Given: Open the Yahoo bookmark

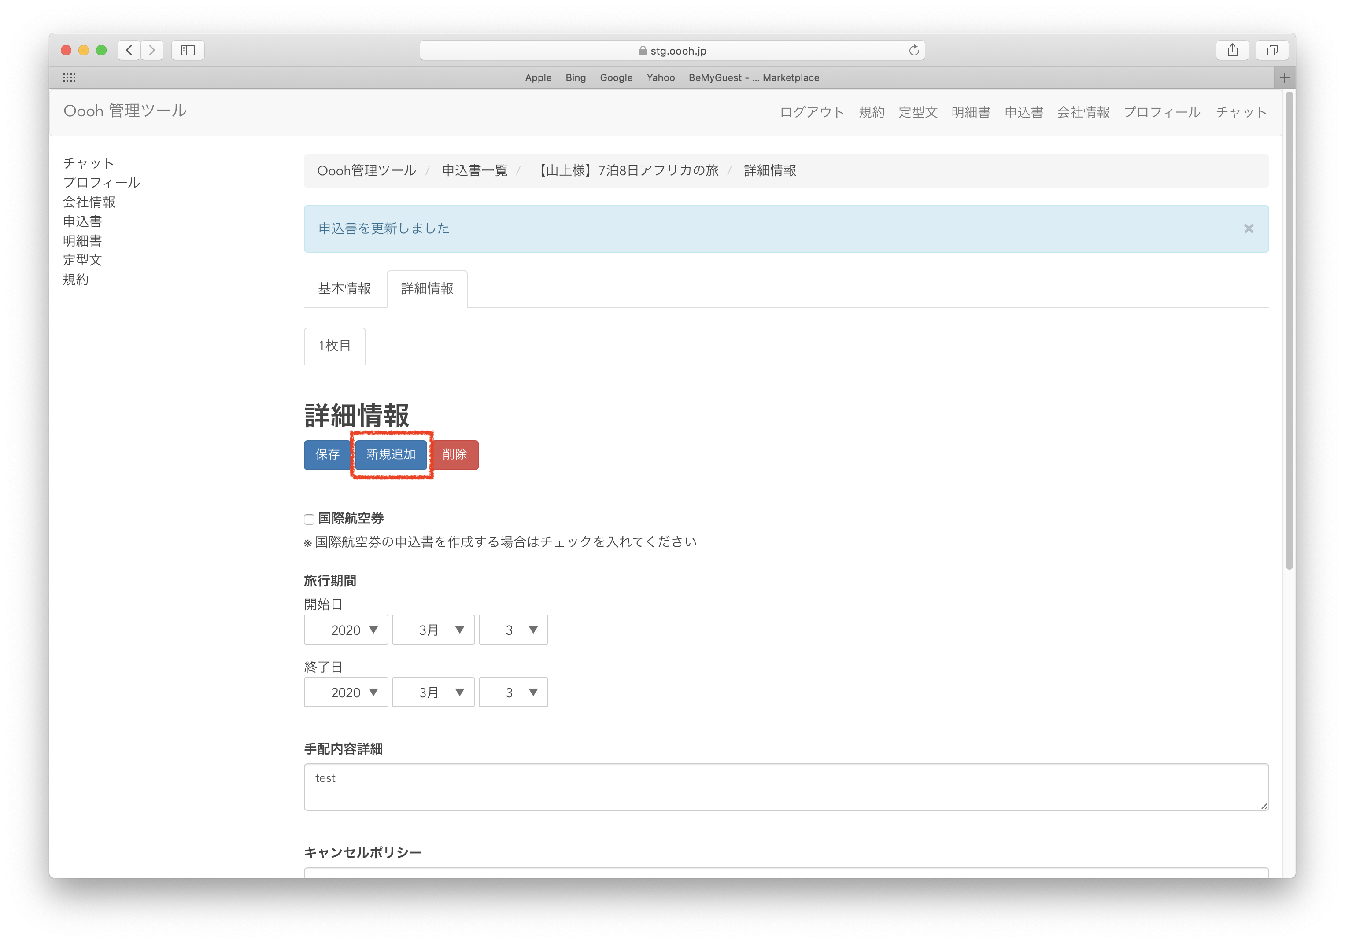Looking at the screenshot, I should tap(660, 77).
